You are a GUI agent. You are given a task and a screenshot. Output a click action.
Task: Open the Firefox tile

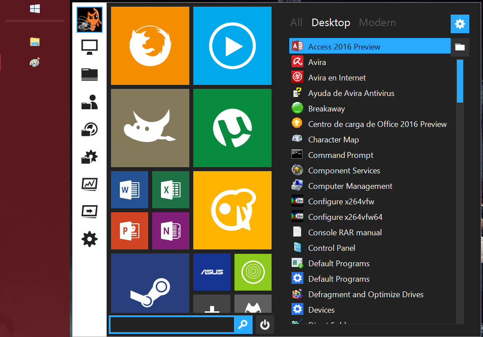150,46
